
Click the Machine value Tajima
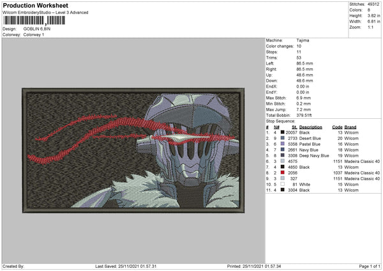click(x=303, y=40)
